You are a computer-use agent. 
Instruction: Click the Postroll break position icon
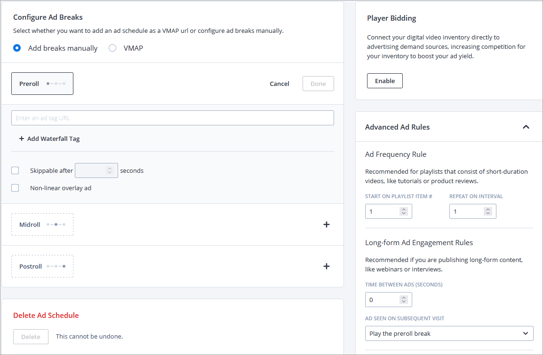click(x=56, y=266)
